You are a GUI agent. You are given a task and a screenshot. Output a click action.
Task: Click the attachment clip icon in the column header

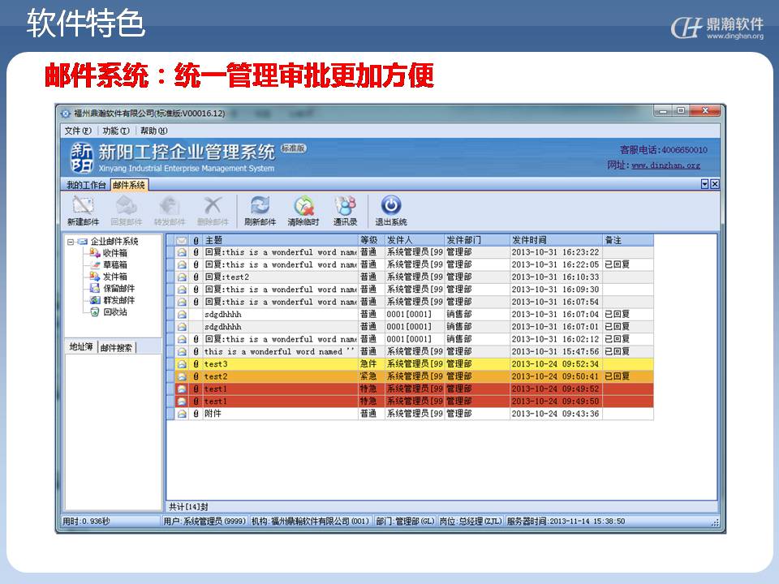tap(196, 240)
